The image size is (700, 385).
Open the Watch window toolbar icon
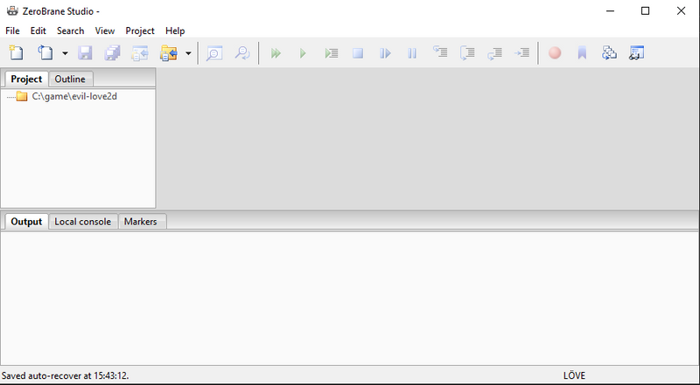[x=637, y=53]
